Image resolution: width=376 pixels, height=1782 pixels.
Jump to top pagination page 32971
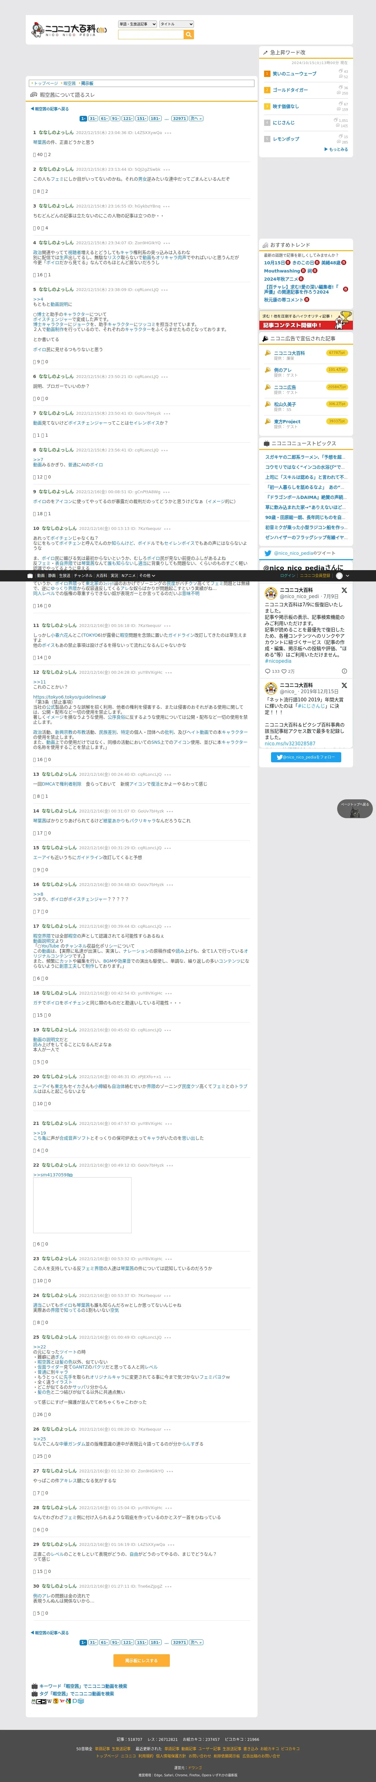pyautogui.click(x=179, y=118)
